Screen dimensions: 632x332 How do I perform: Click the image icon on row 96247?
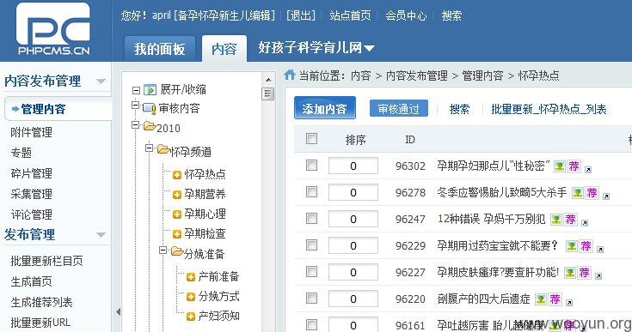click(556, 220)
